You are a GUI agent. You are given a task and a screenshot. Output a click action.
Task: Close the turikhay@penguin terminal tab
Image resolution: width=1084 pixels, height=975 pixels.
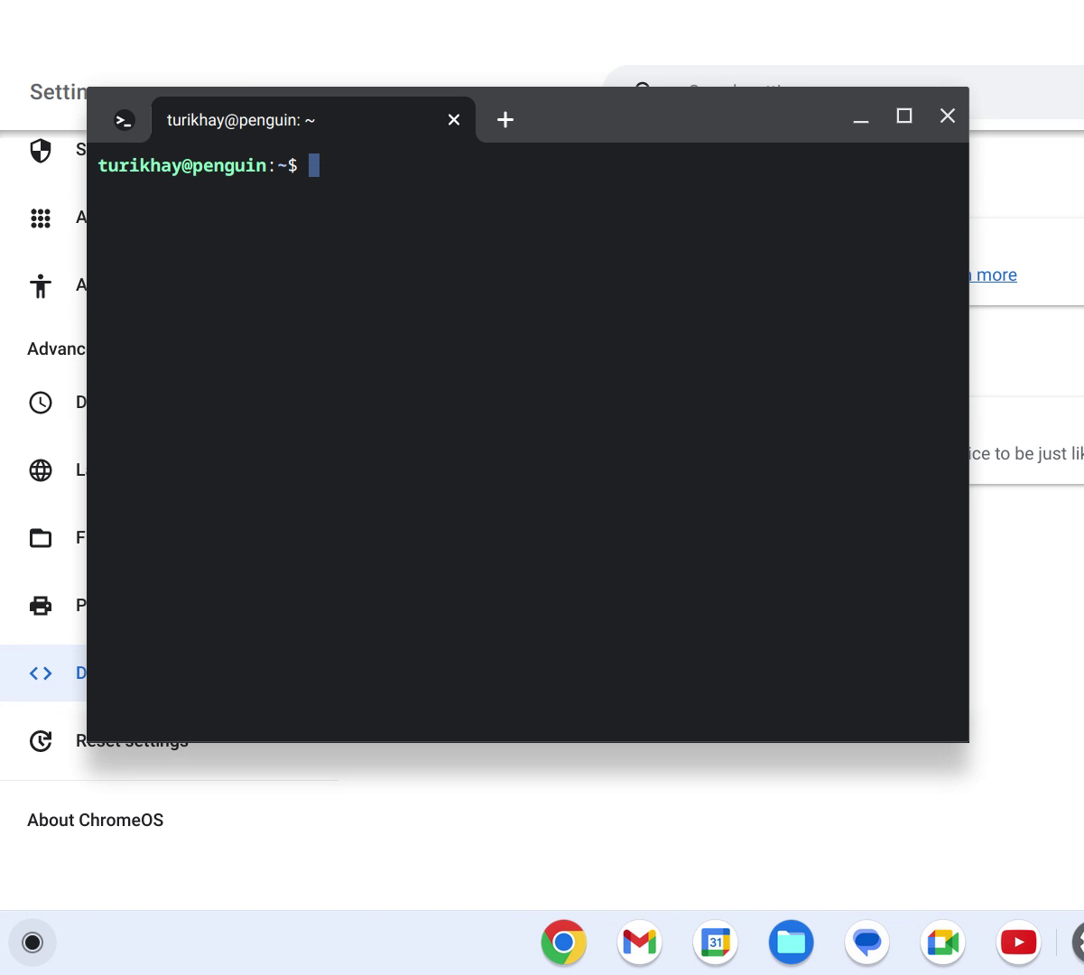point(454,120)
